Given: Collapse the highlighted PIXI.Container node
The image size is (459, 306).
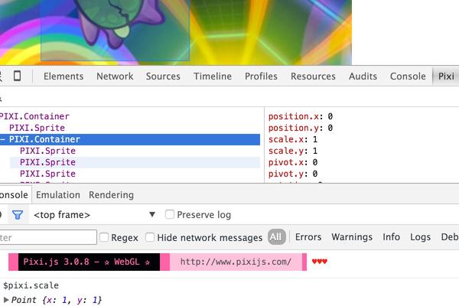Looking at the screenshot, I should coord(2,139).
